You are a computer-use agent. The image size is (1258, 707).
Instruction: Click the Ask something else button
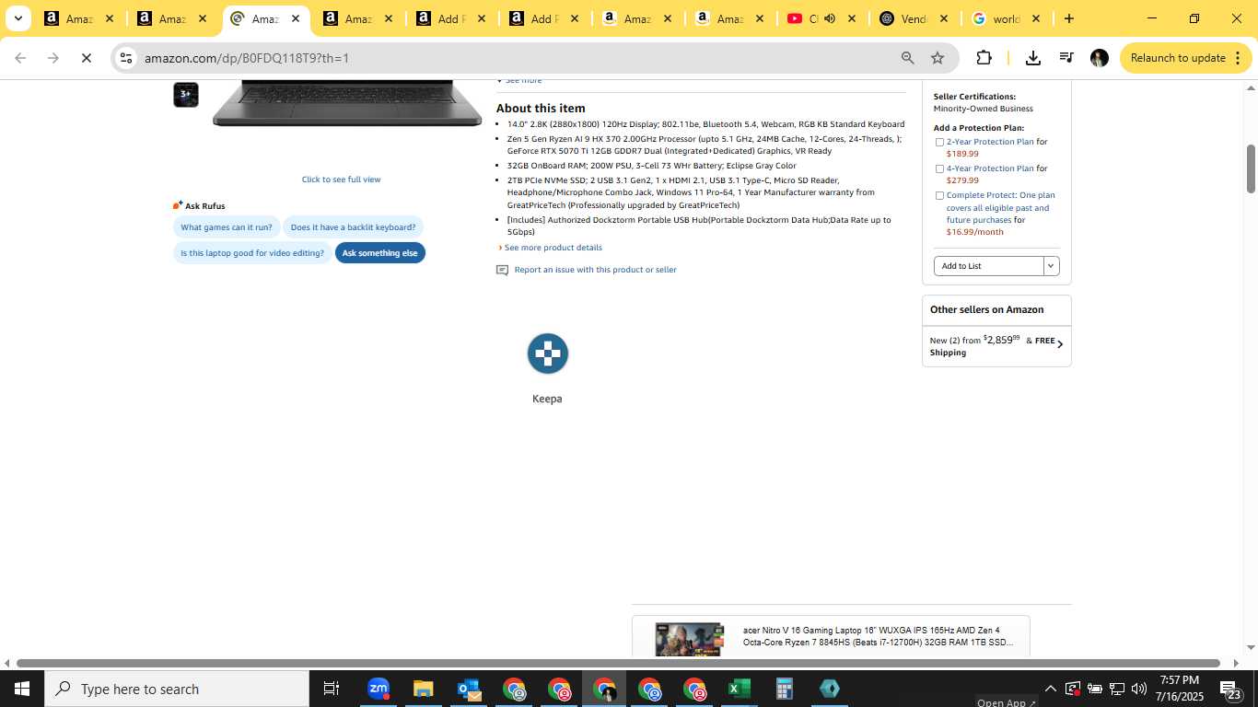click(380, 253)
